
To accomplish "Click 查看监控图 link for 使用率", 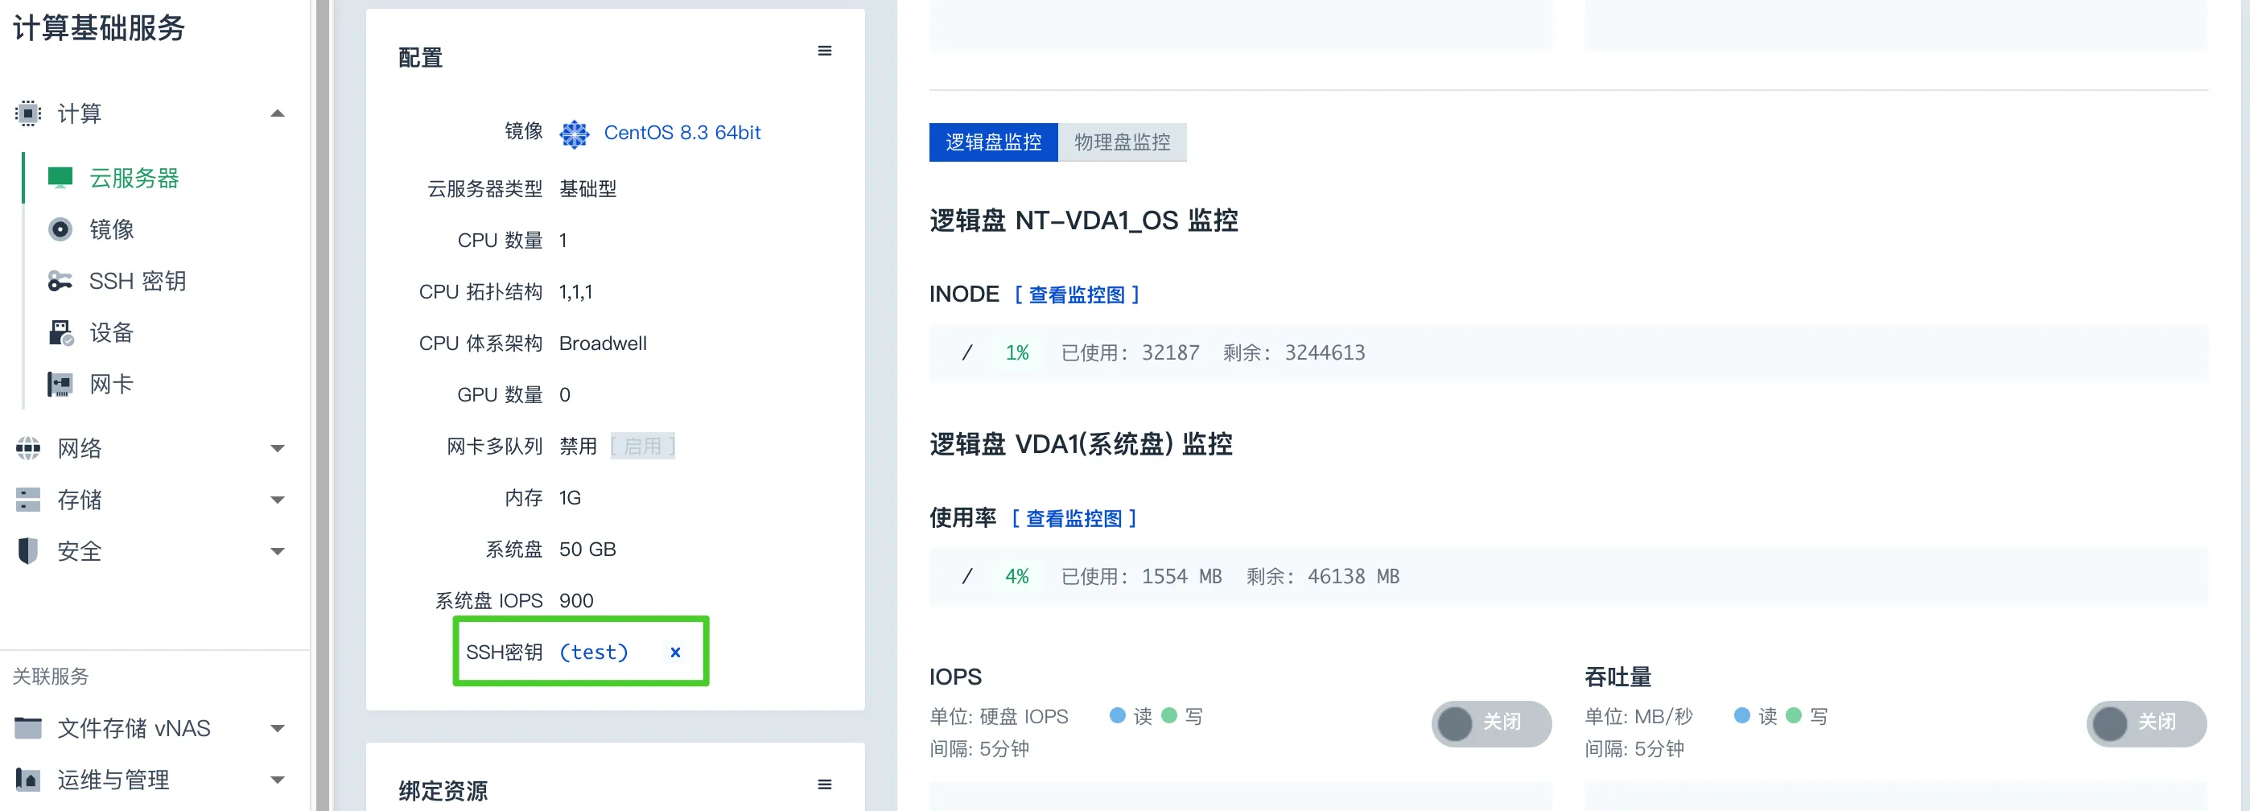I will pyautogui.click(x=1074, y=519).
